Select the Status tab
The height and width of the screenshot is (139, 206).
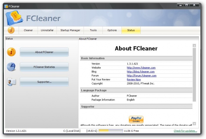point(131,30)
